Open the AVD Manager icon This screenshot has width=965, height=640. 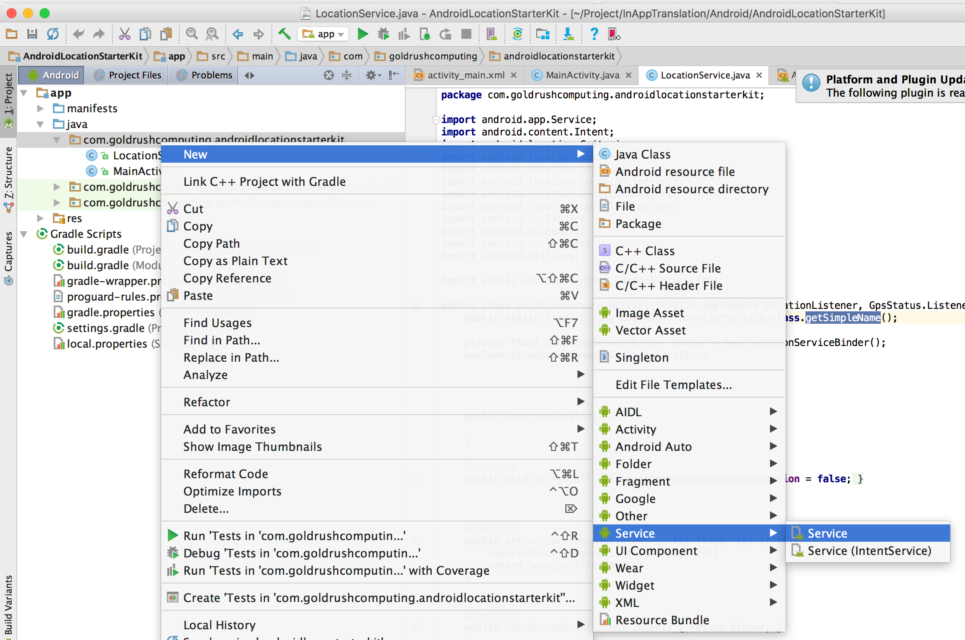tap(492, 34)
